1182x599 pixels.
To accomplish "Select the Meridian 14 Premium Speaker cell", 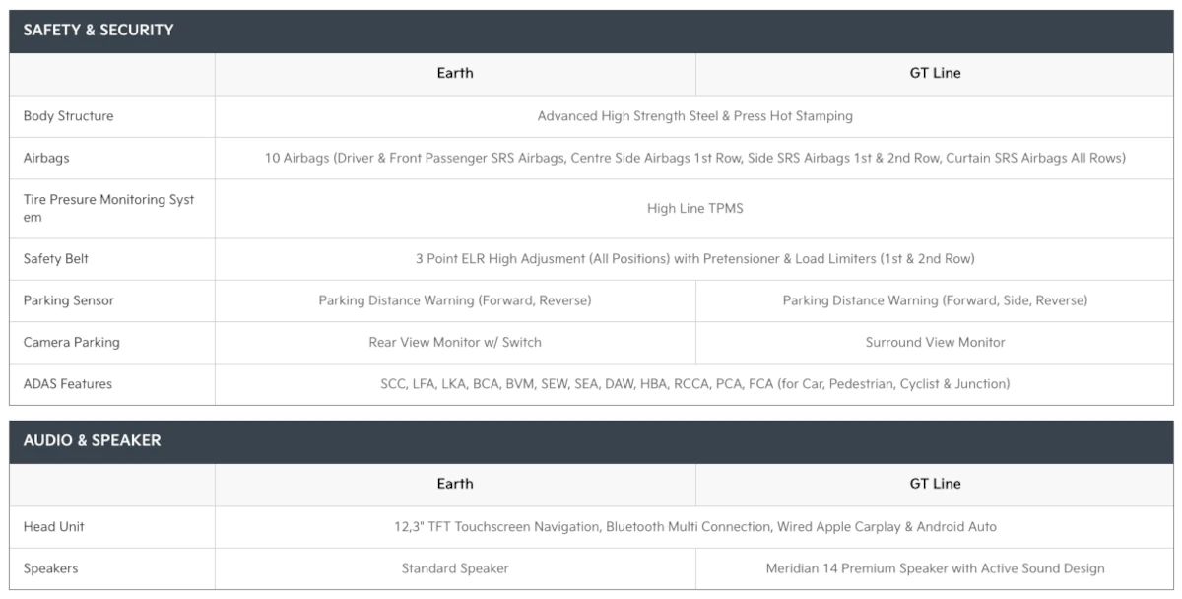I will (x=935, y=568).
